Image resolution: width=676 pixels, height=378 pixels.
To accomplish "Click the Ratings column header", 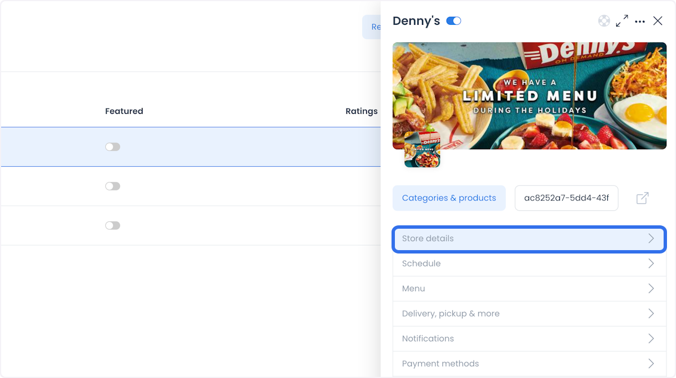I will tap(362, 111).
